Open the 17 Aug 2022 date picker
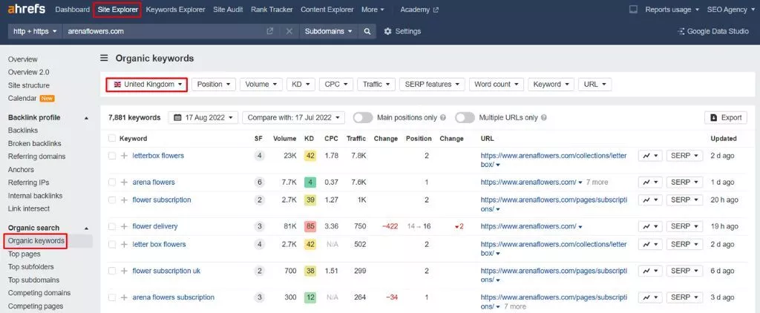Screen dimensions: 760x313 pyautogui.click(x=203, y=117)
